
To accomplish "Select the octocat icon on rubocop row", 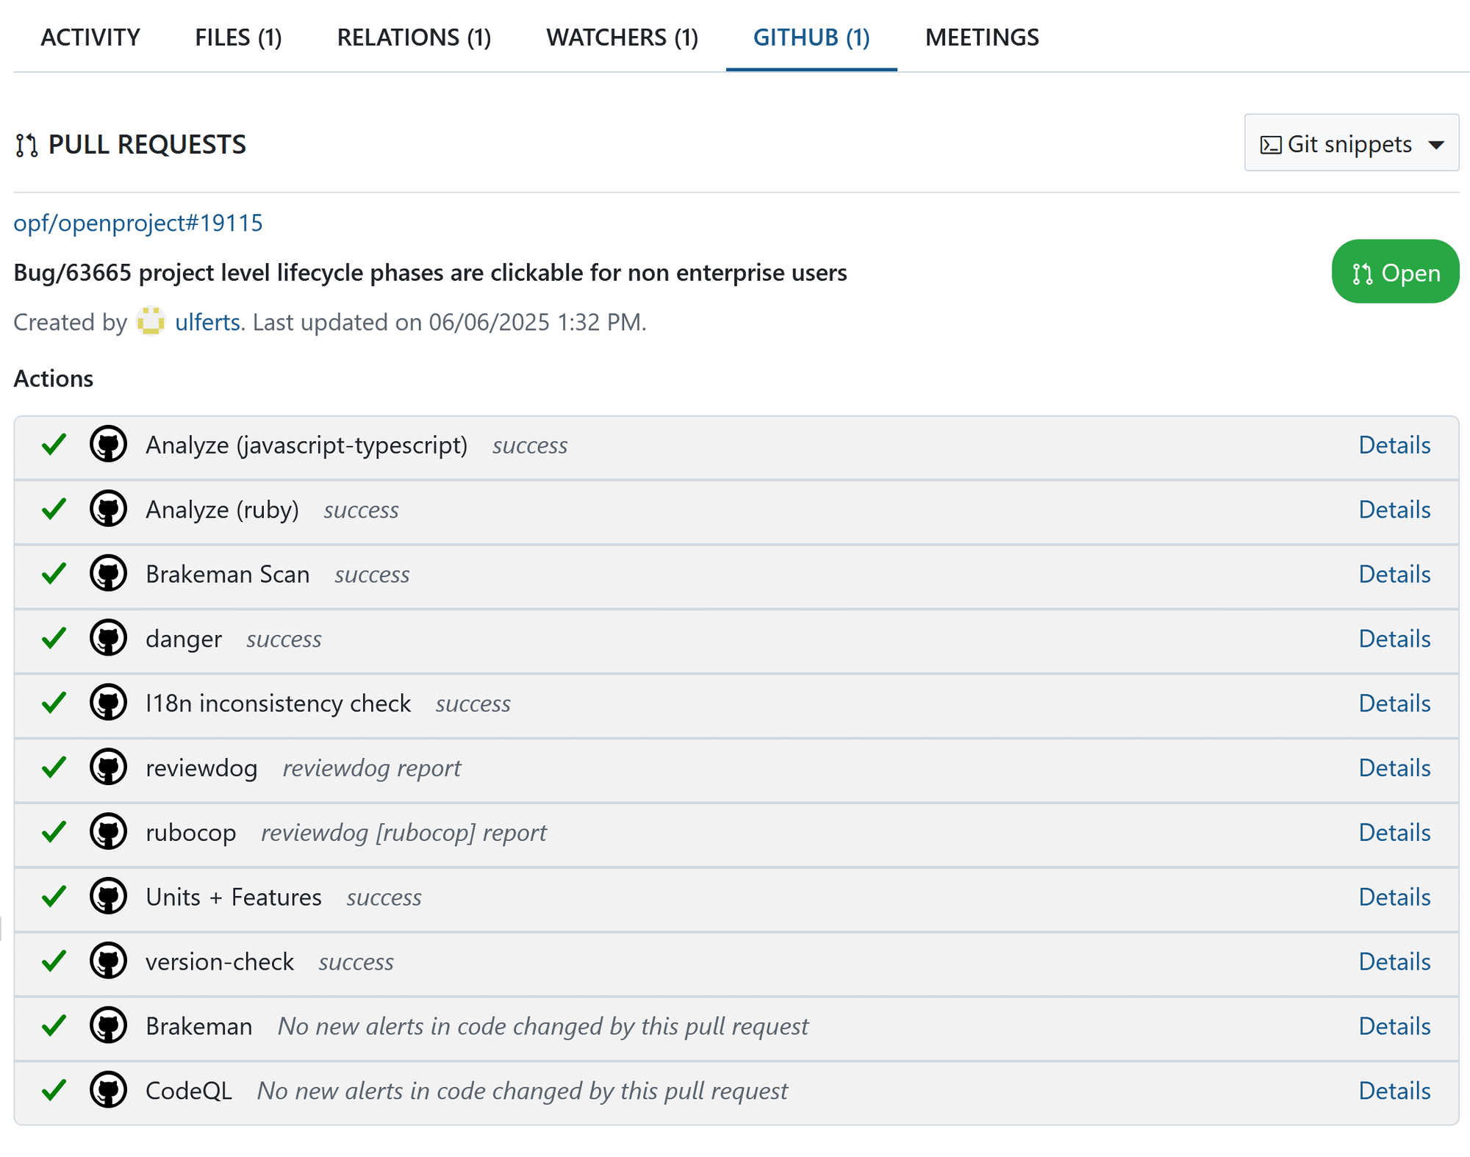I will (108, 832).
